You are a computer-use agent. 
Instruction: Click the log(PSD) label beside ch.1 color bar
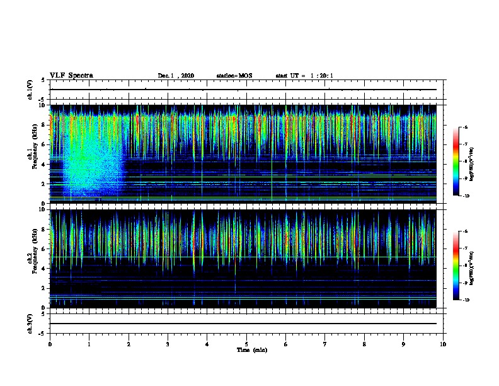coord(472,164)
